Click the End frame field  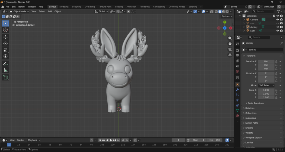215,140
